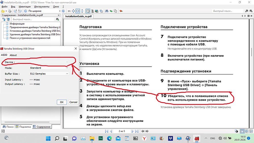Screen dimensions: 254x143
Task: Go to last page arrow
Action: click(137, 131)
